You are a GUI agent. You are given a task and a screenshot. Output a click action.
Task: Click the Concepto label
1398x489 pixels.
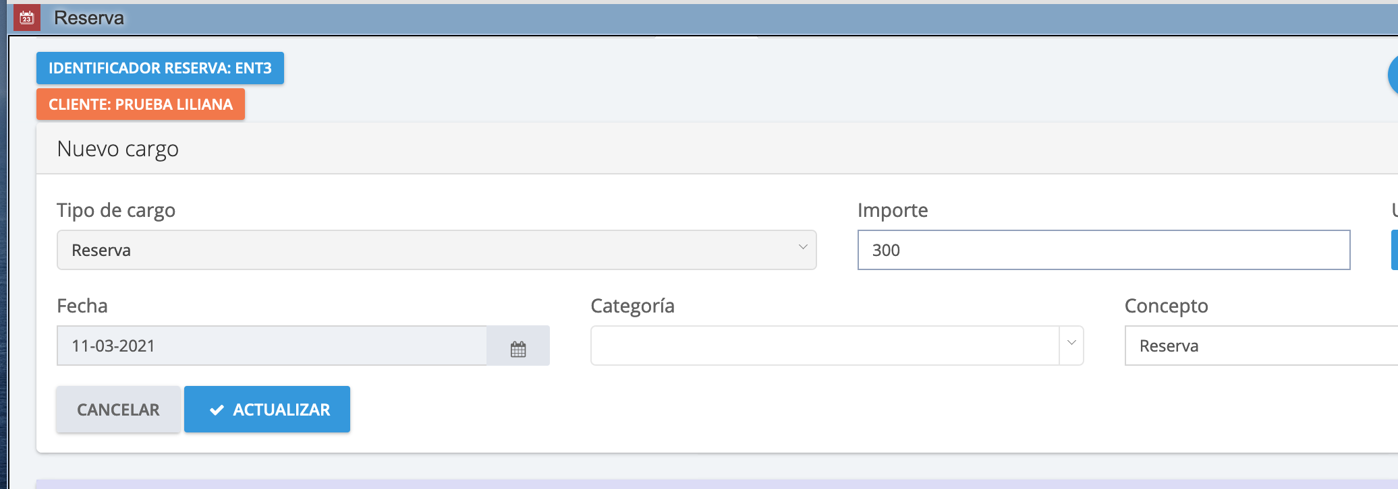pos(1166,306)
